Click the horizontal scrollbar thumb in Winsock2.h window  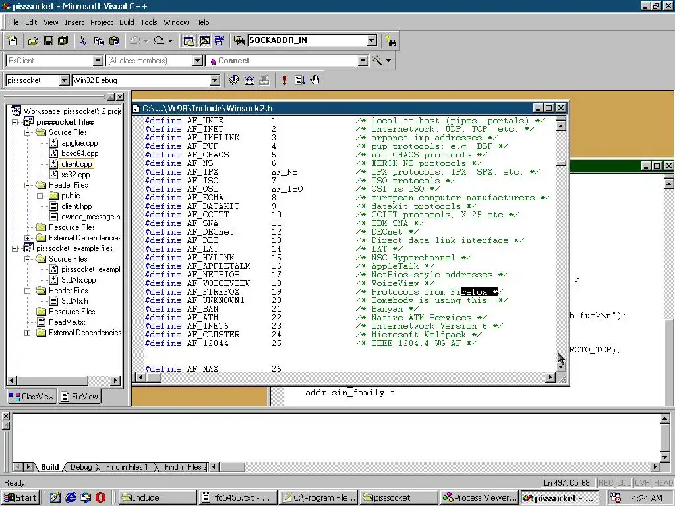click(154, 378)
